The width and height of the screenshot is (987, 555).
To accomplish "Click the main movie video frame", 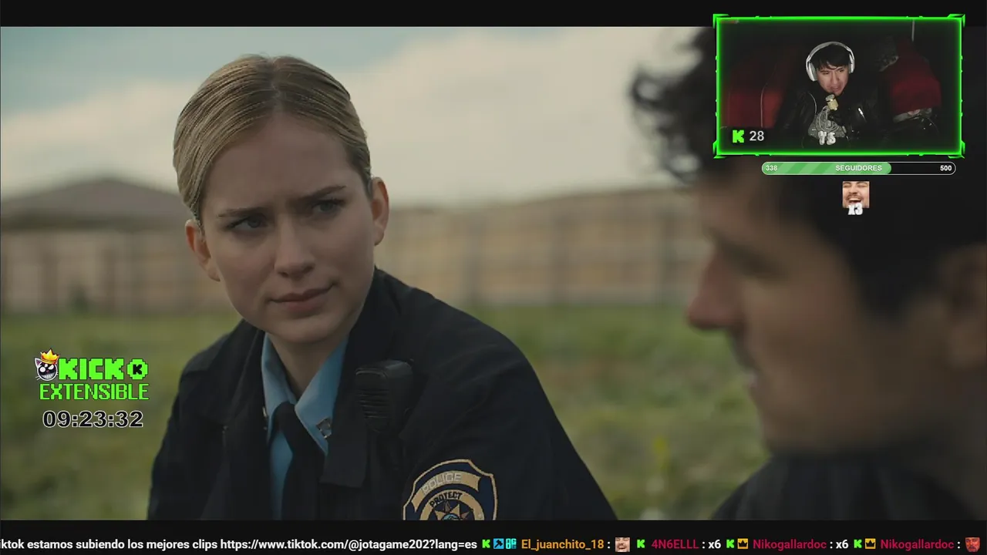I will click(x=493, y=274).
